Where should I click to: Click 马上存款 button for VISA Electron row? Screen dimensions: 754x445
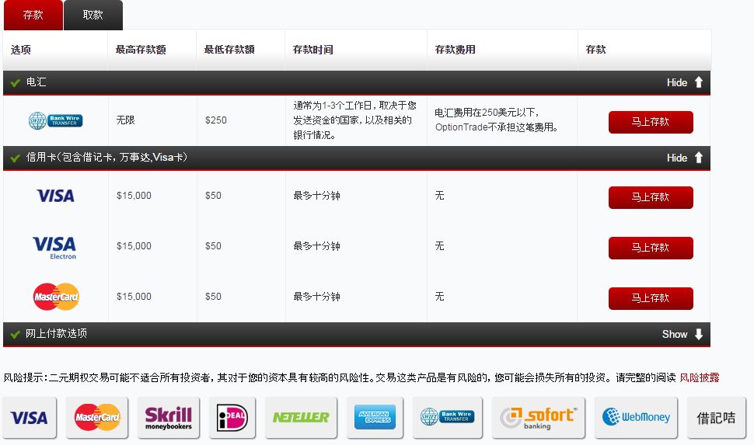coord(651,248)
